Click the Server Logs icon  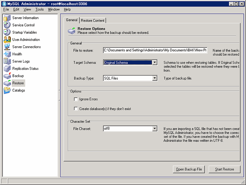click(7, 61)
